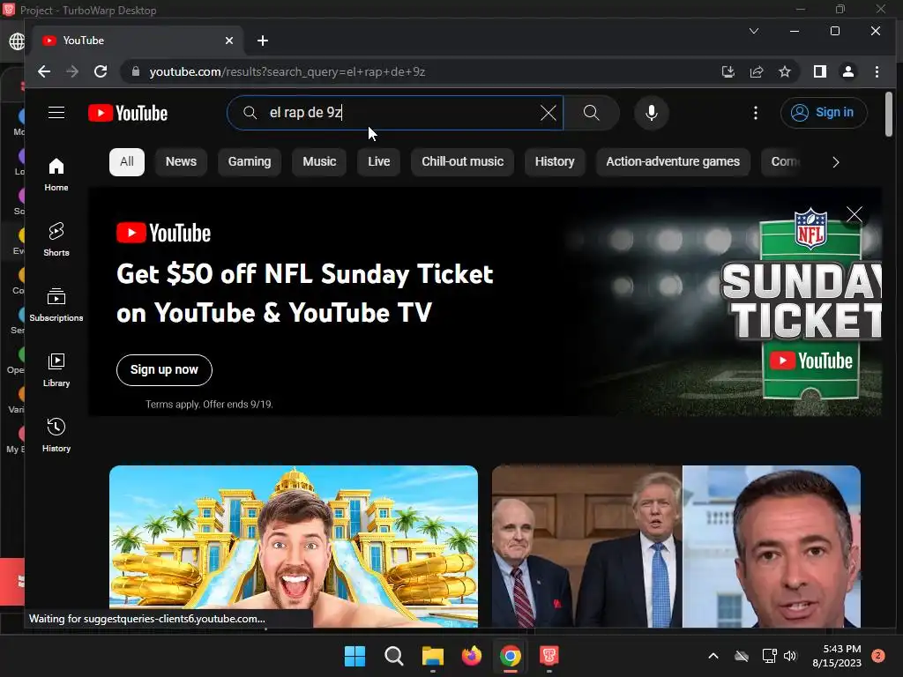The height and width of the screenshot is (677, 903).
Task: Open Windows taskbar search
Action: [394, 656]
